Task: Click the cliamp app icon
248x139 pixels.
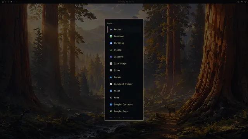Action: (x=111, y=50)
